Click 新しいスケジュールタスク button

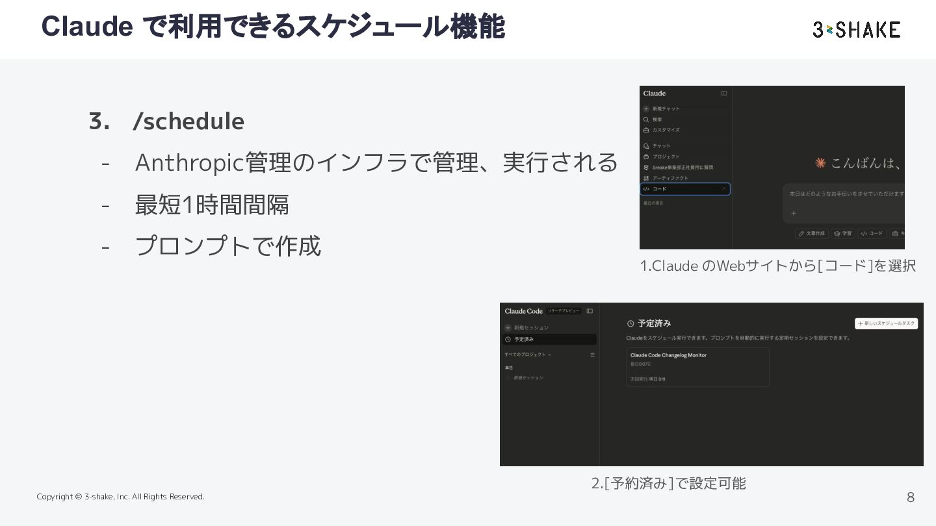click(x=886, y=323)
